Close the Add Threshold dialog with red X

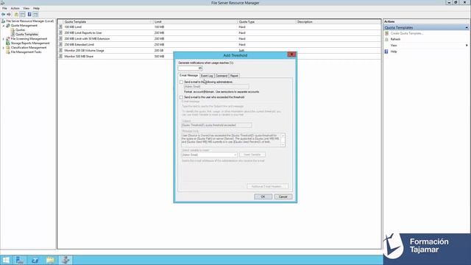pos(291,54)
